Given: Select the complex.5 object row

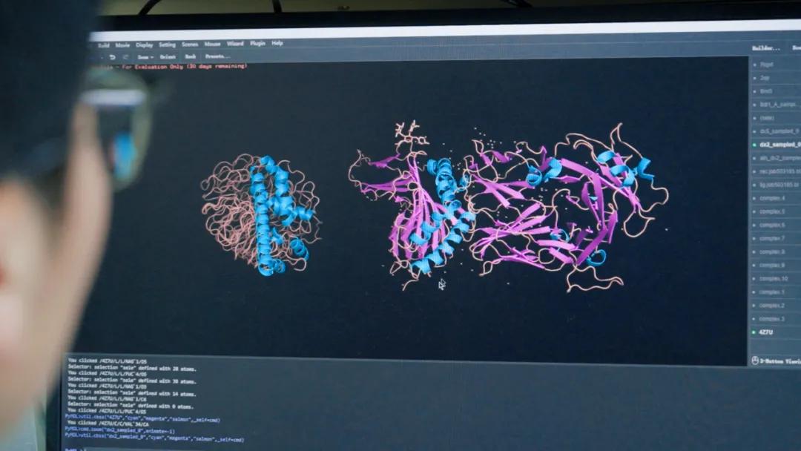Looking at the screenshot, I should click(776, 211).
